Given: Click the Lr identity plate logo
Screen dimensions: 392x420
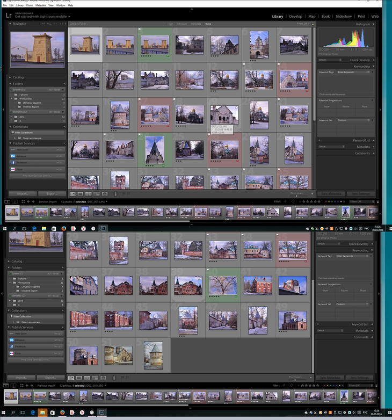Looking at the screenshot, I should pos(9,15).
